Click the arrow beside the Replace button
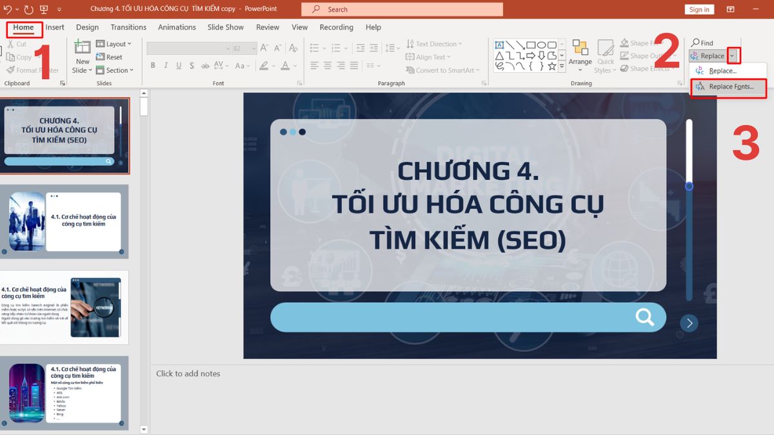This screenshot has height=435, width=774. coord(733,56)
